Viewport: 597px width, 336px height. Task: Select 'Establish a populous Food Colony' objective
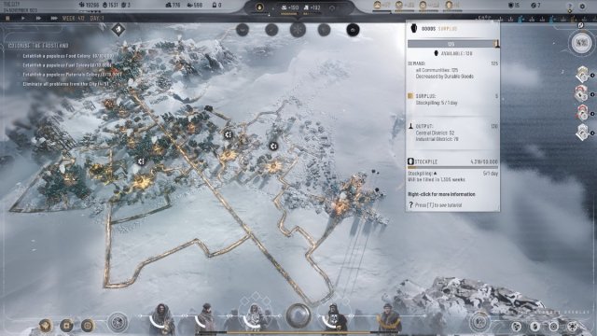tap(68, 56)
